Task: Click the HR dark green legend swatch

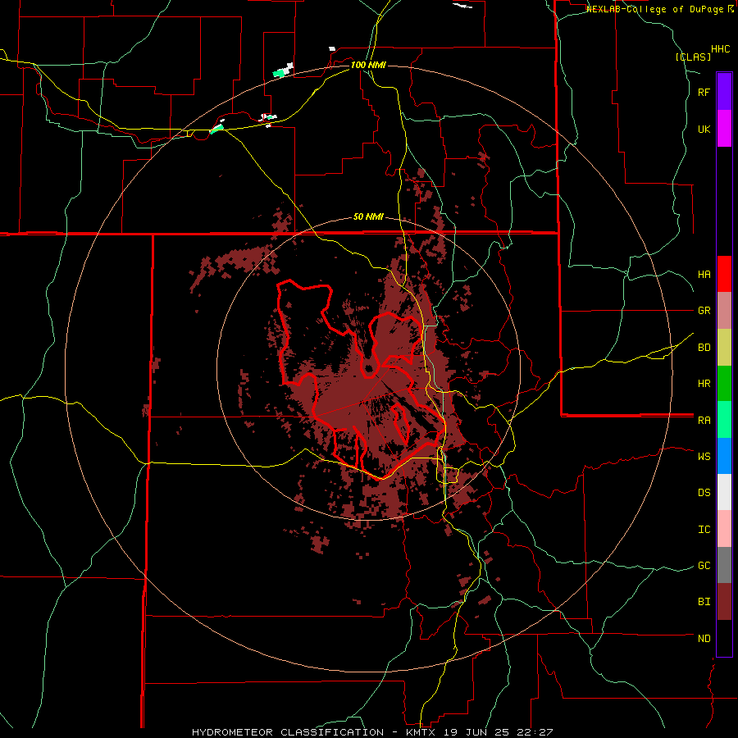Action: pyautogui.click(x=724, y=384)
